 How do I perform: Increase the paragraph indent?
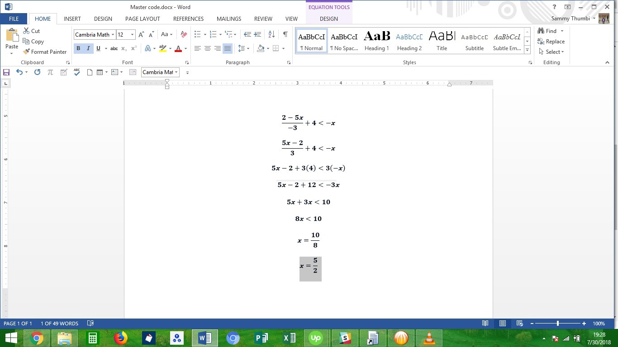point(257,35)
